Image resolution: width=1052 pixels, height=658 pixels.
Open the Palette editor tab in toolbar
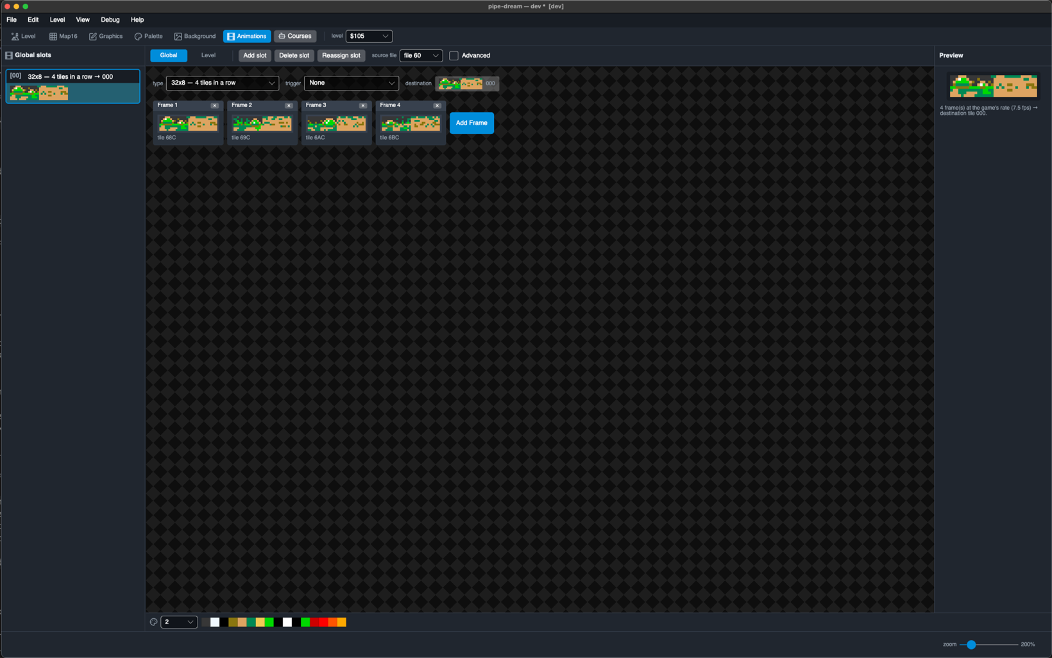[x=148, y=37]
